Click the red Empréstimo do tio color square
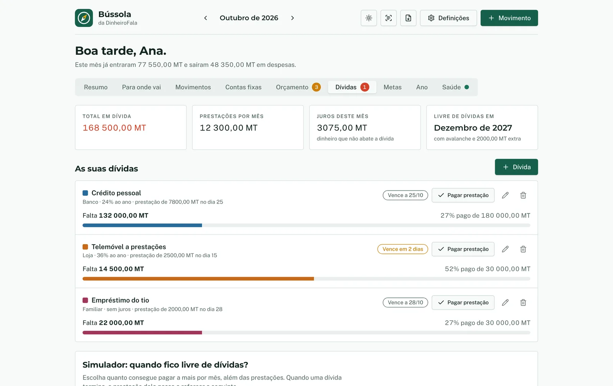The image size is (613, 386). pos(85,301)
